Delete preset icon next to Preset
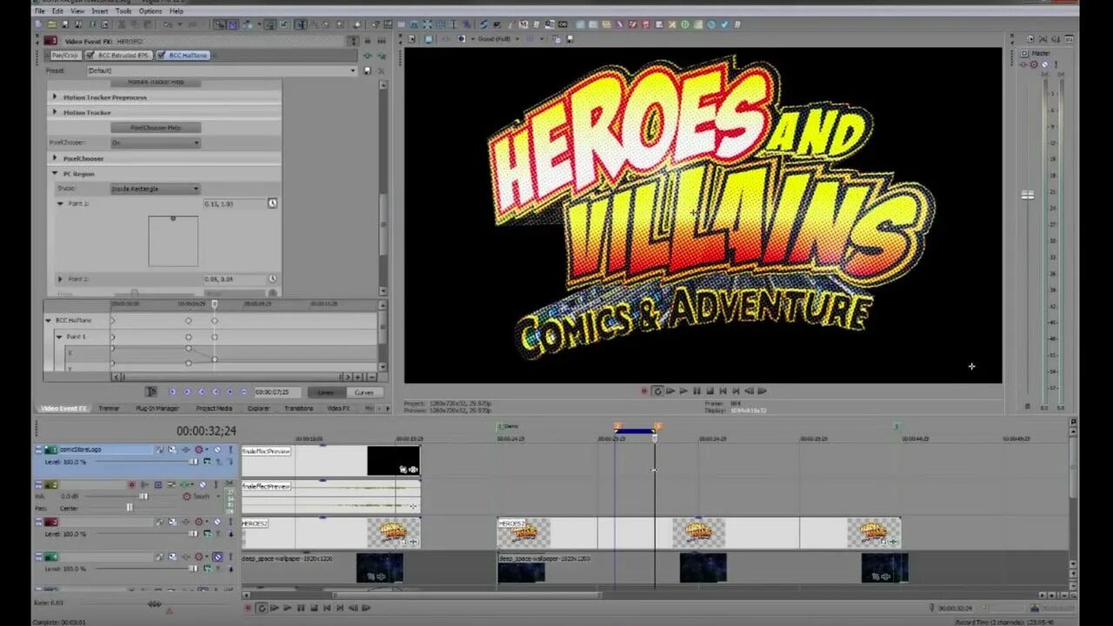 click(380, 70)
